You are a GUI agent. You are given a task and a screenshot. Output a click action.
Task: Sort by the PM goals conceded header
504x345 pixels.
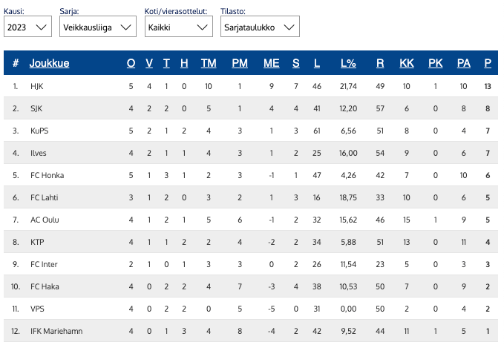coord(240,64)
